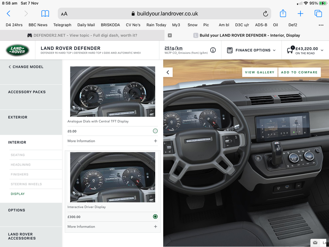329x247 pixels.
Task: Click the finance calculator icon
Action: click(x=230, y=50)
